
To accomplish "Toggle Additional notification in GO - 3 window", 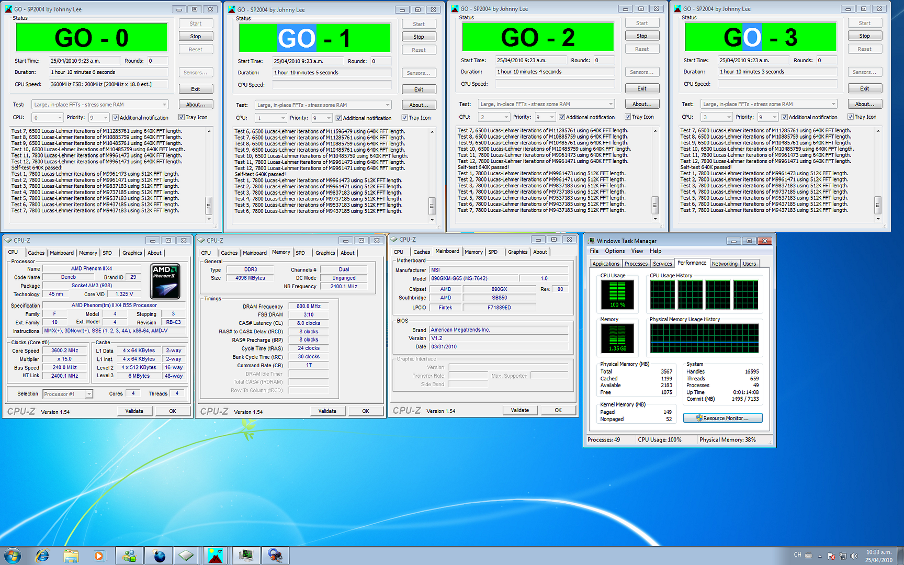I will coord(785,117).
